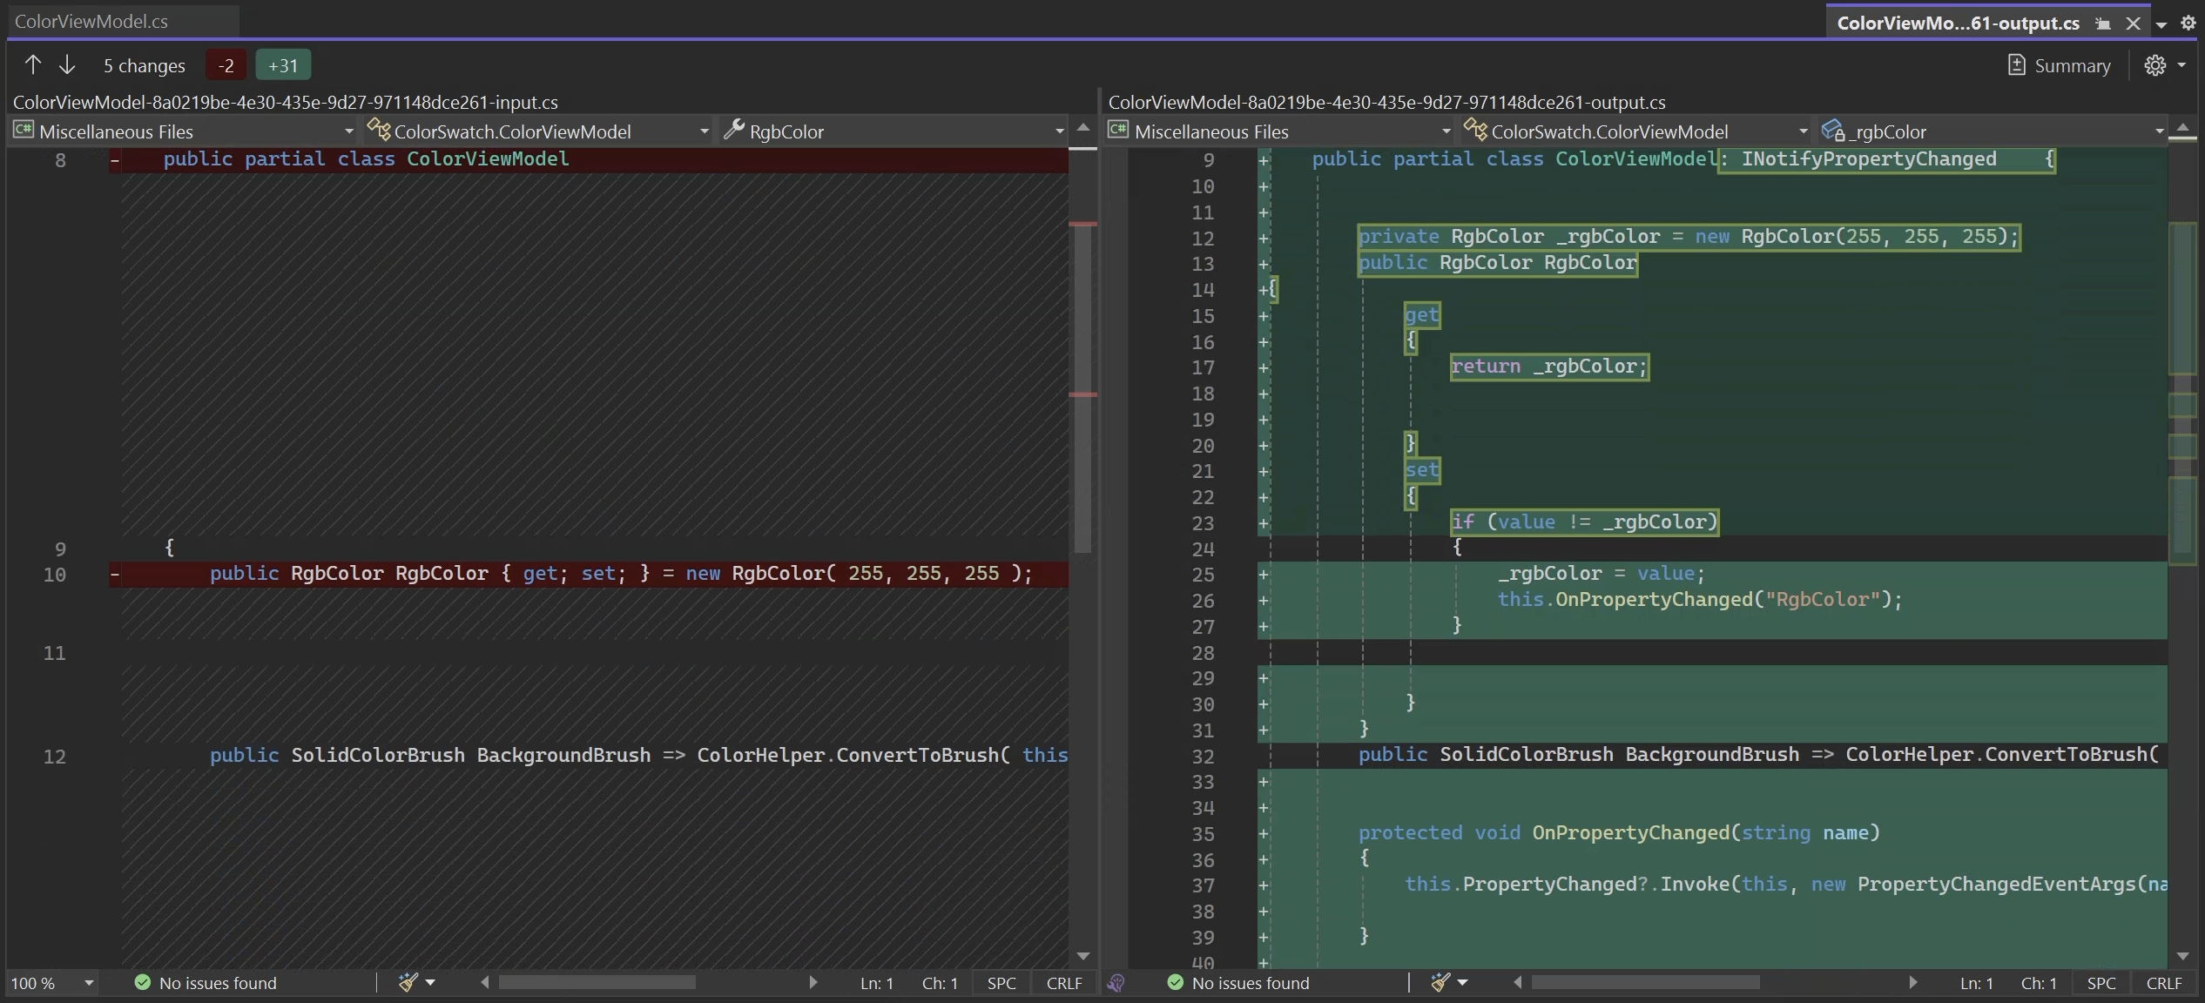Viewport: 2205px width, 1003px height.
Task: Click left pane horizontal scroll left arrow
Action: [484, 982]
